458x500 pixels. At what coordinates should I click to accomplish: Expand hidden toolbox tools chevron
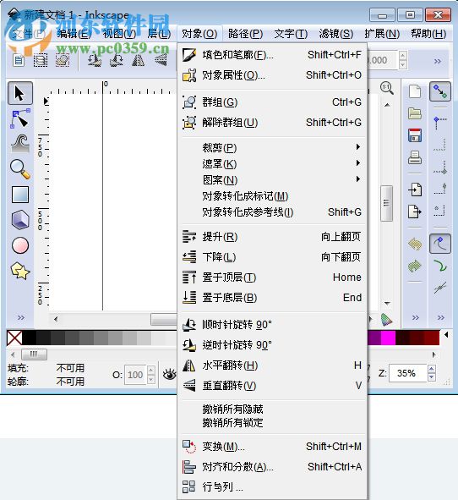click(x=20, y=317)
